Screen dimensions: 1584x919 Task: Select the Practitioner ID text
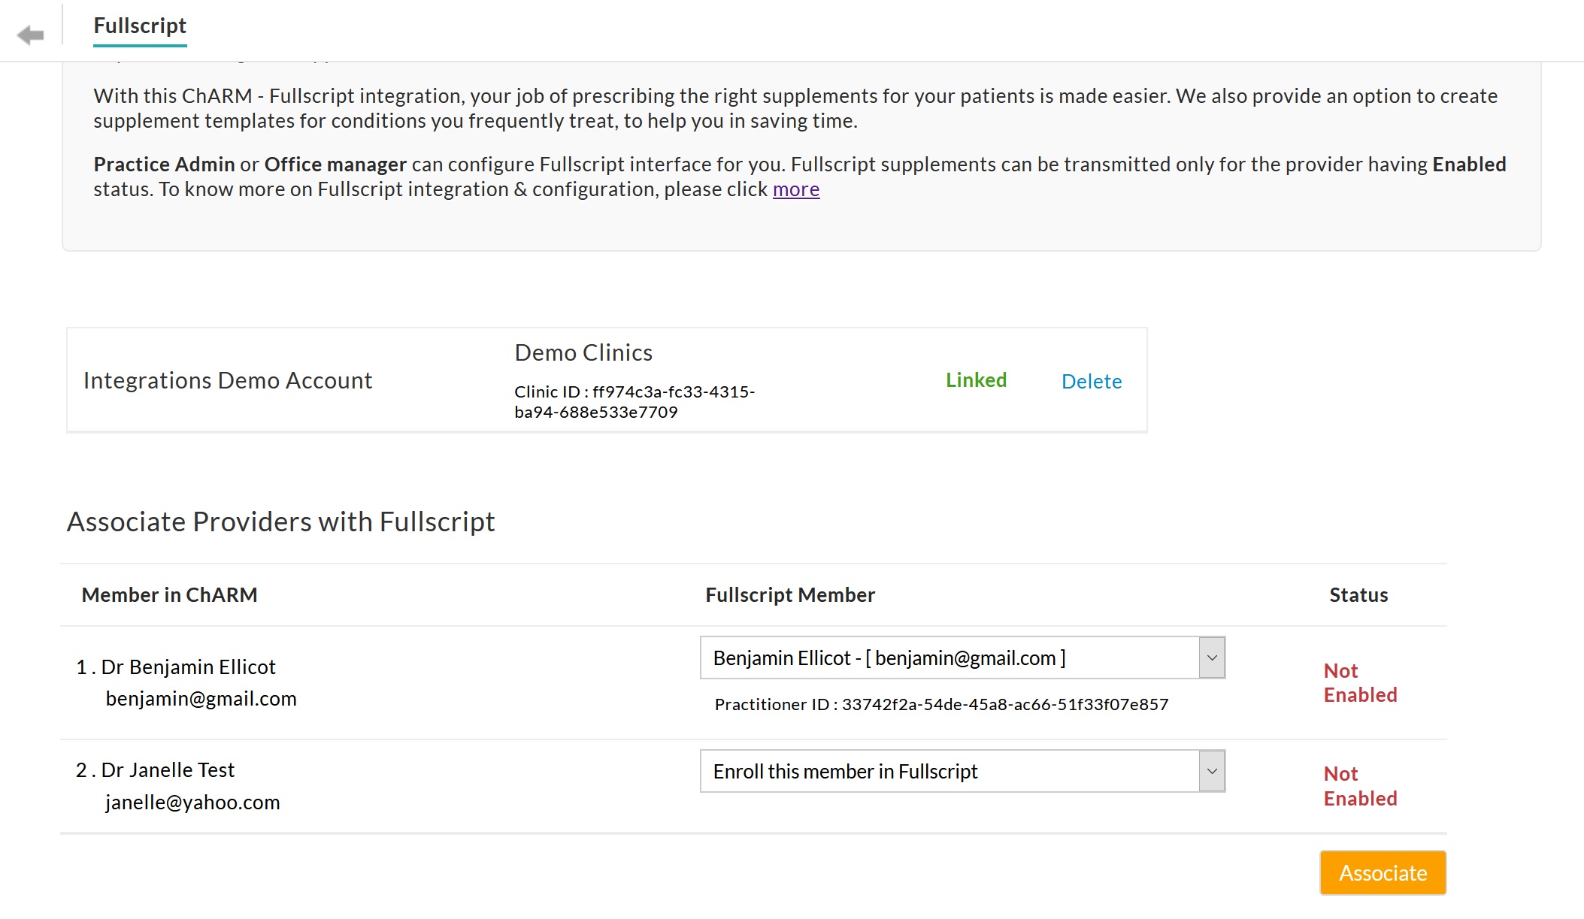point(940,705)
